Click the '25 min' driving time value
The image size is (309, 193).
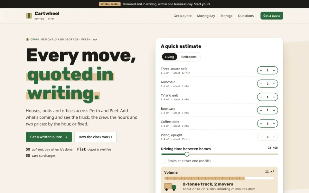pyautogui.click(x=273, y=148)
